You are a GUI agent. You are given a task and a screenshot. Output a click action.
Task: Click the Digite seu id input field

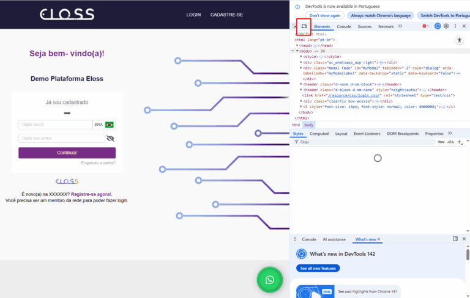coord(55,125)
